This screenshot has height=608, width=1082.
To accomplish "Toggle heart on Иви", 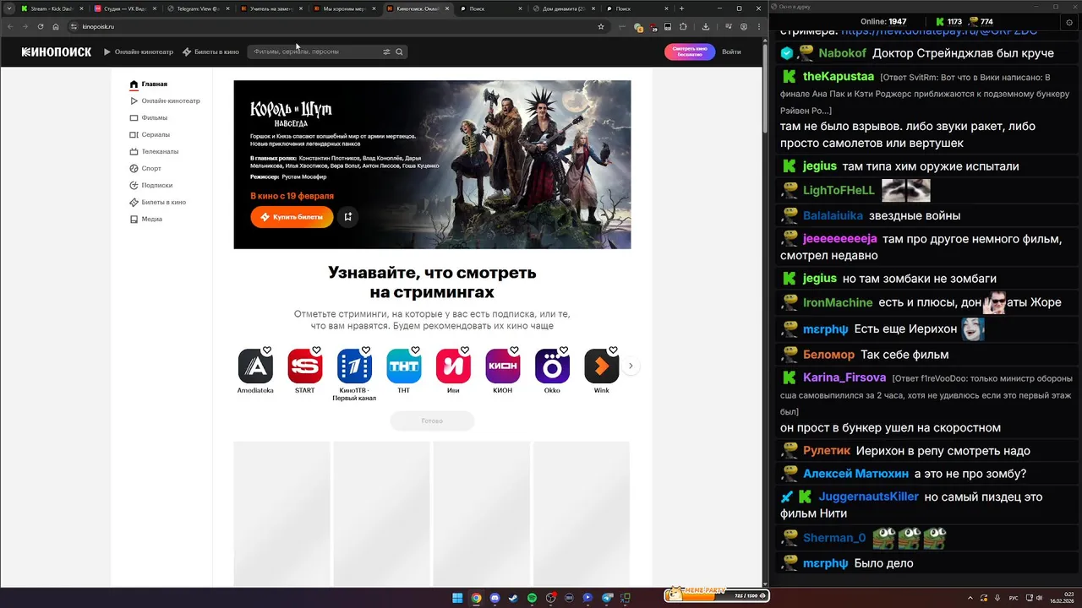I will click(x=465, y=350).
